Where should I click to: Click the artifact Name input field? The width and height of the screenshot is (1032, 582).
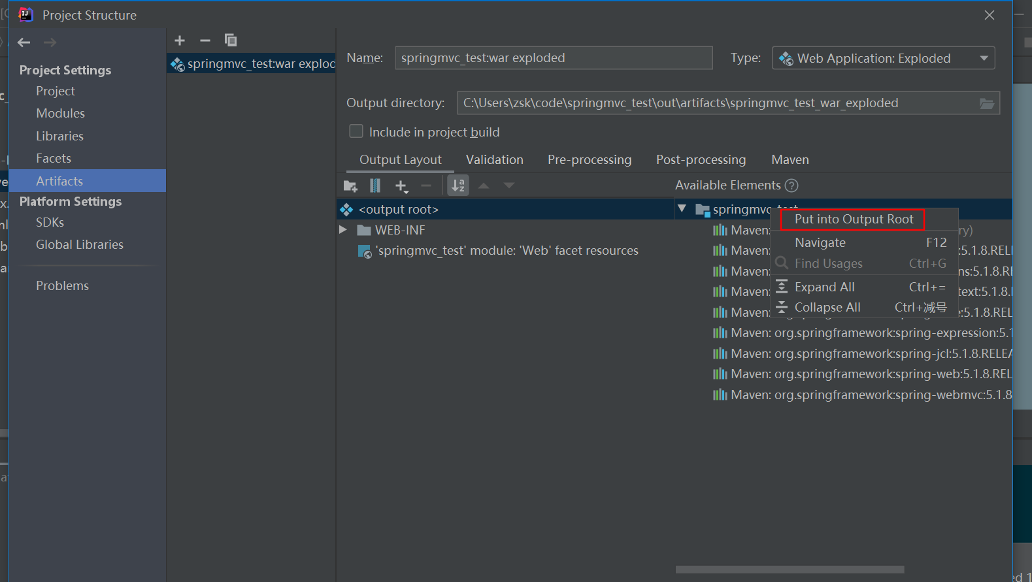(554, 58)
